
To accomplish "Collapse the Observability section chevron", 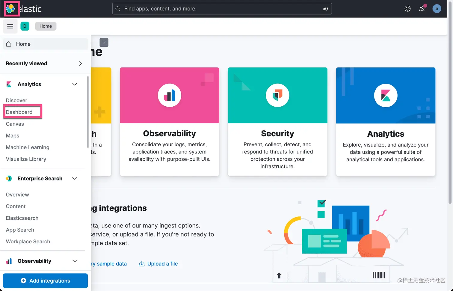I will coord(75,261).
